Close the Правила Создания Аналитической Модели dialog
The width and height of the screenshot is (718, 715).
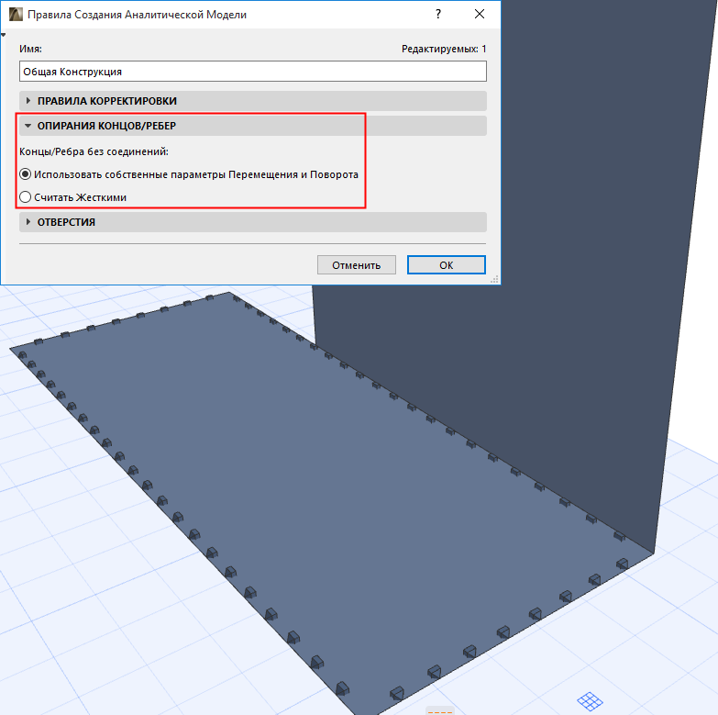[x=480, y=14]
